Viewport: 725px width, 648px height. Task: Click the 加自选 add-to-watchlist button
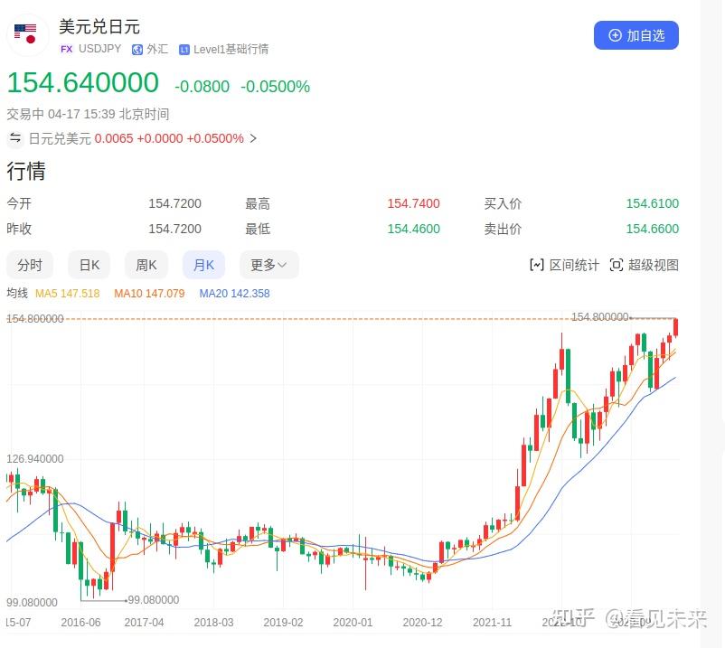coord(636,35)
